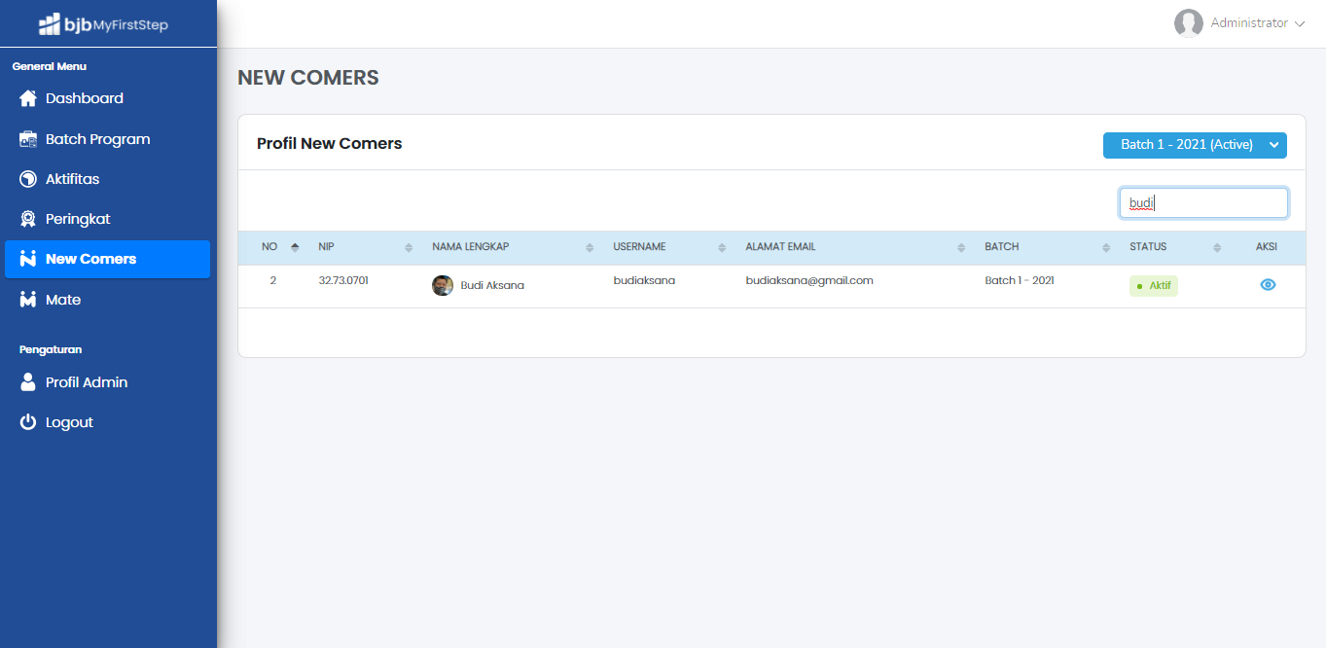Click the search field containing "budi"

point(1203,203)
